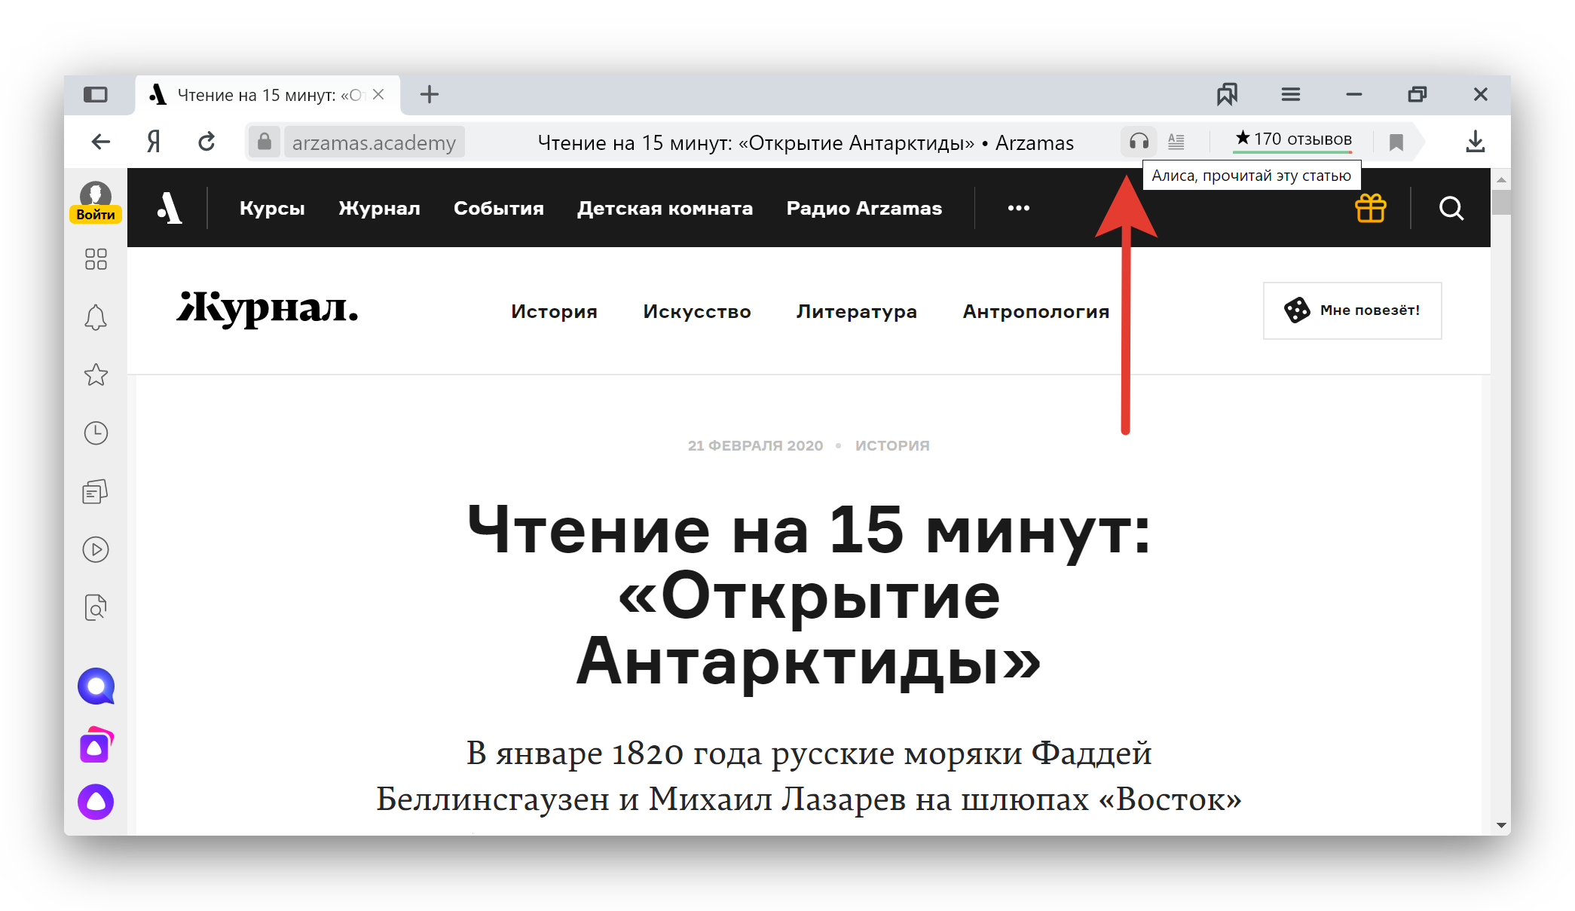This screenshot has height=911, width=1575.
Task: Open the downloads arrow icon
Action: coord(1475,142)
